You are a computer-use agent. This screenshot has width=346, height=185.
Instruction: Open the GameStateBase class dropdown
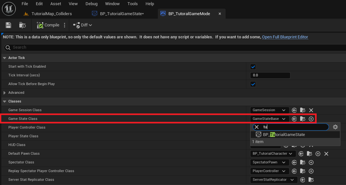click(x=270, y=119)
